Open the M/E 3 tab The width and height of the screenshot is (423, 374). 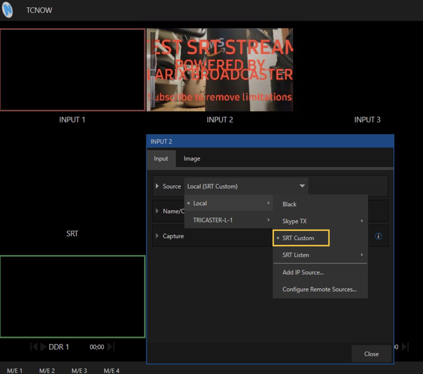point(79,371)
